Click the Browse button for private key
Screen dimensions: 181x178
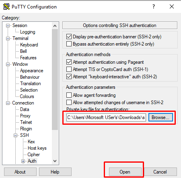click(160, 117)
